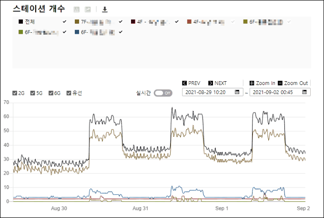The height and width of the screenshot is (218, 324).
Task: Uncheck the dark red 4F series checkmark
Action: [177, 21]
